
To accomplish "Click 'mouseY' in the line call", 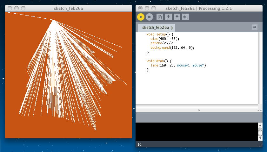I will pos(198,65).
